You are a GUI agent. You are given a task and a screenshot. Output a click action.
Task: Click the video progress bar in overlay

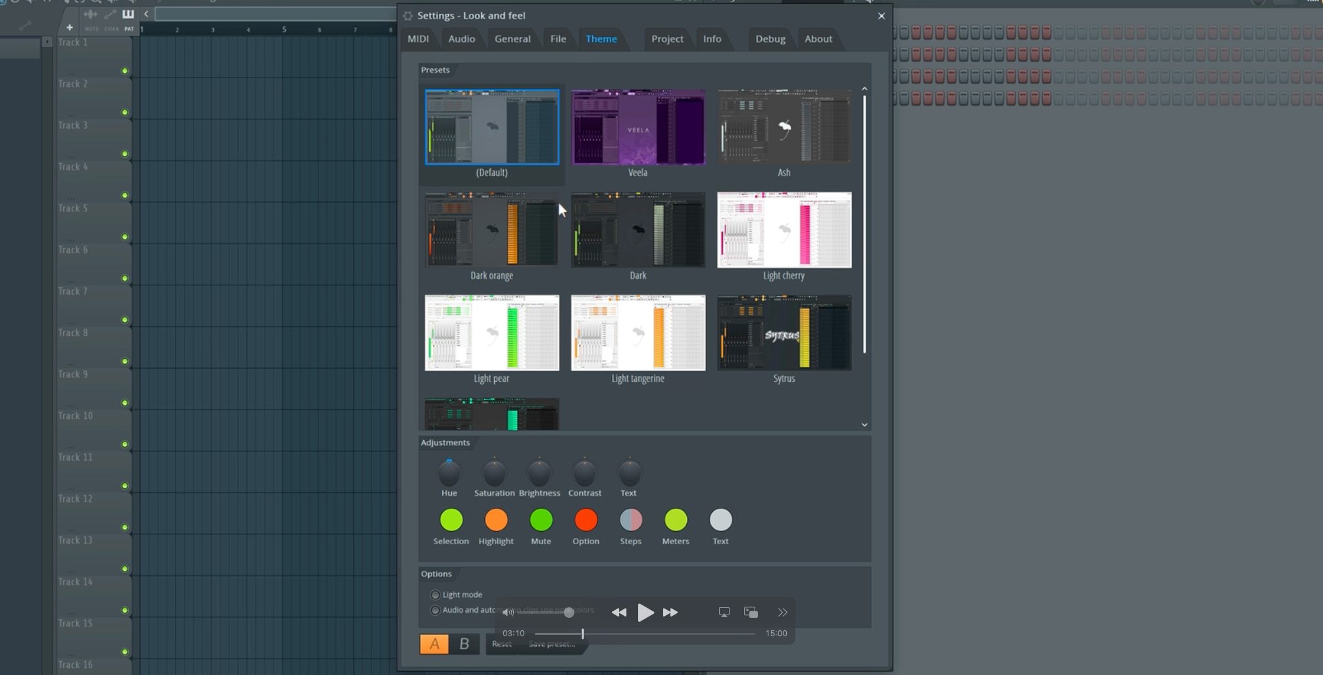pyautogui.click(x=645, y=634)
